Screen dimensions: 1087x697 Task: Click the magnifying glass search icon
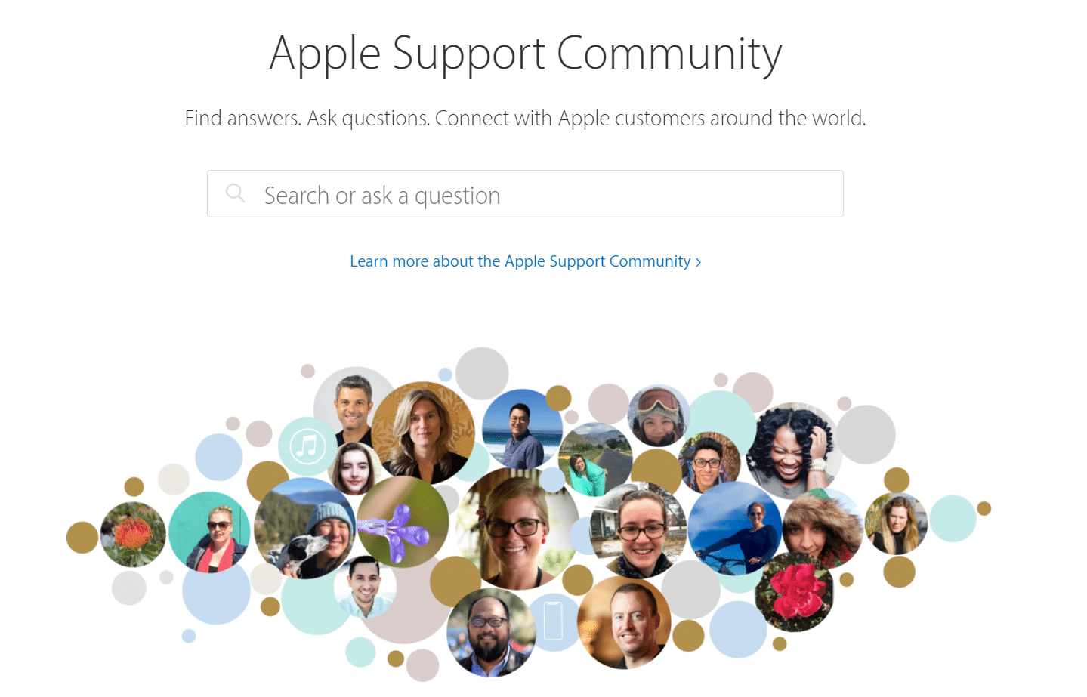(x=235, y=193)
